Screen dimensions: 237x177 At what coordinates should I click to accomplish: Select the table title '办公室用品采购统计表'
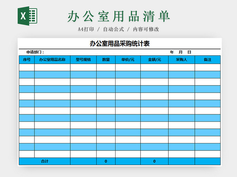pos(120,44)
